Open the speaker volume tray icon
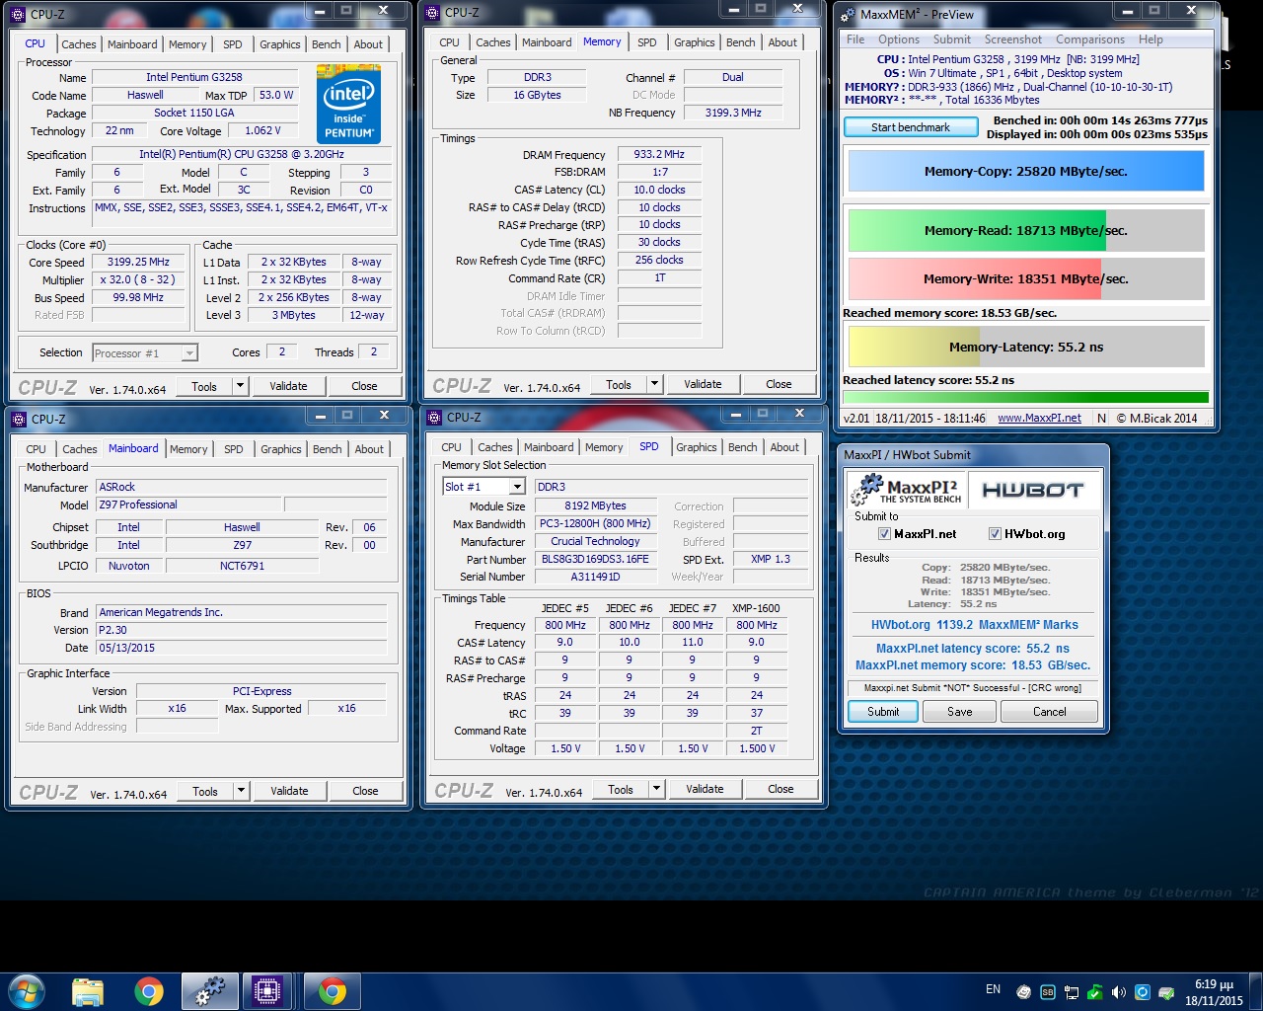Viewport: 1263px width, 1011px height. [1118, 992]
